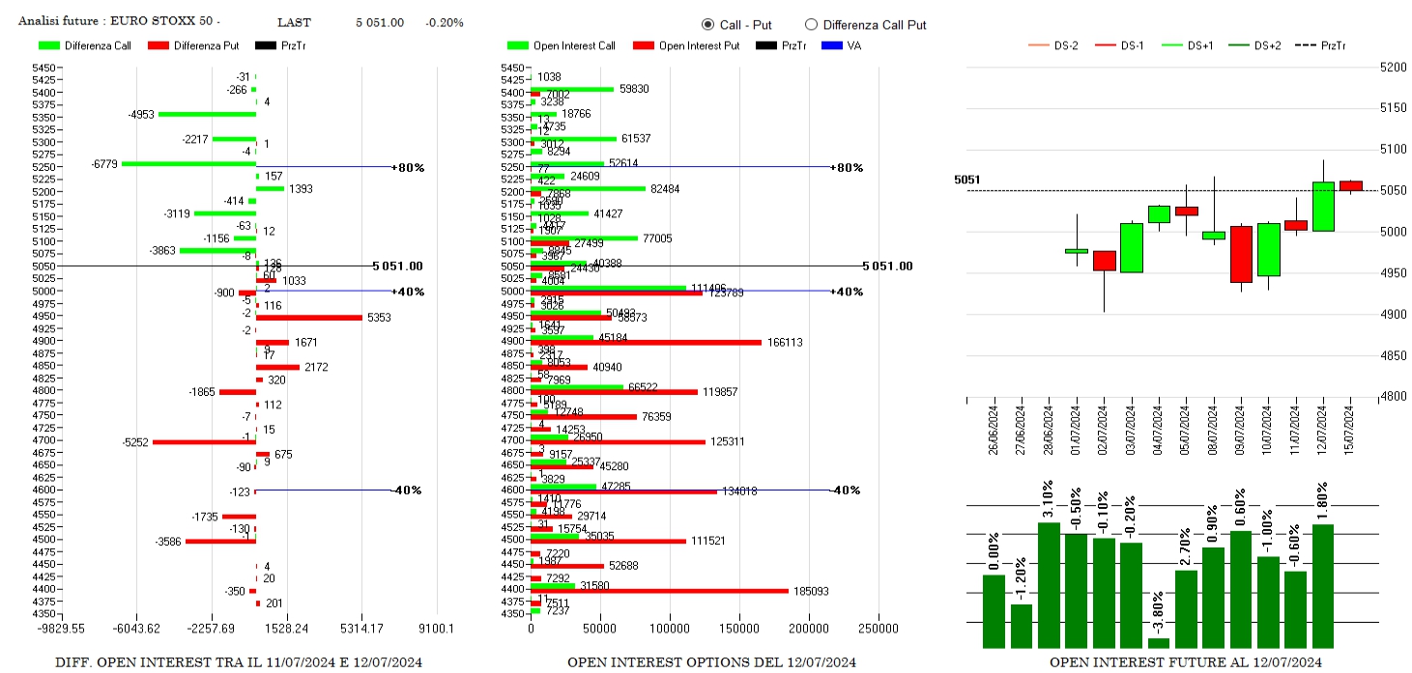Click the 'Analisi future : EURO STOXX 50 -' title
This screenshot has width=1412, height=673.
(x=119, y=21)
